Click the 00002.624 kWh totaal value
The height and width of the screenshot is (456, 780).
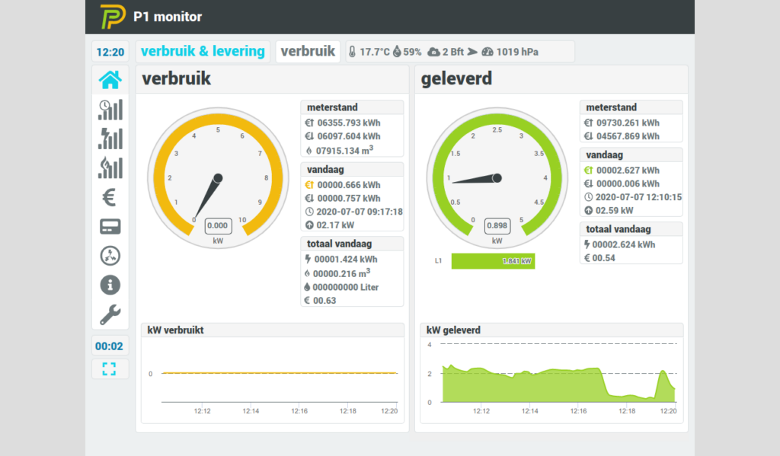(624, 244)
